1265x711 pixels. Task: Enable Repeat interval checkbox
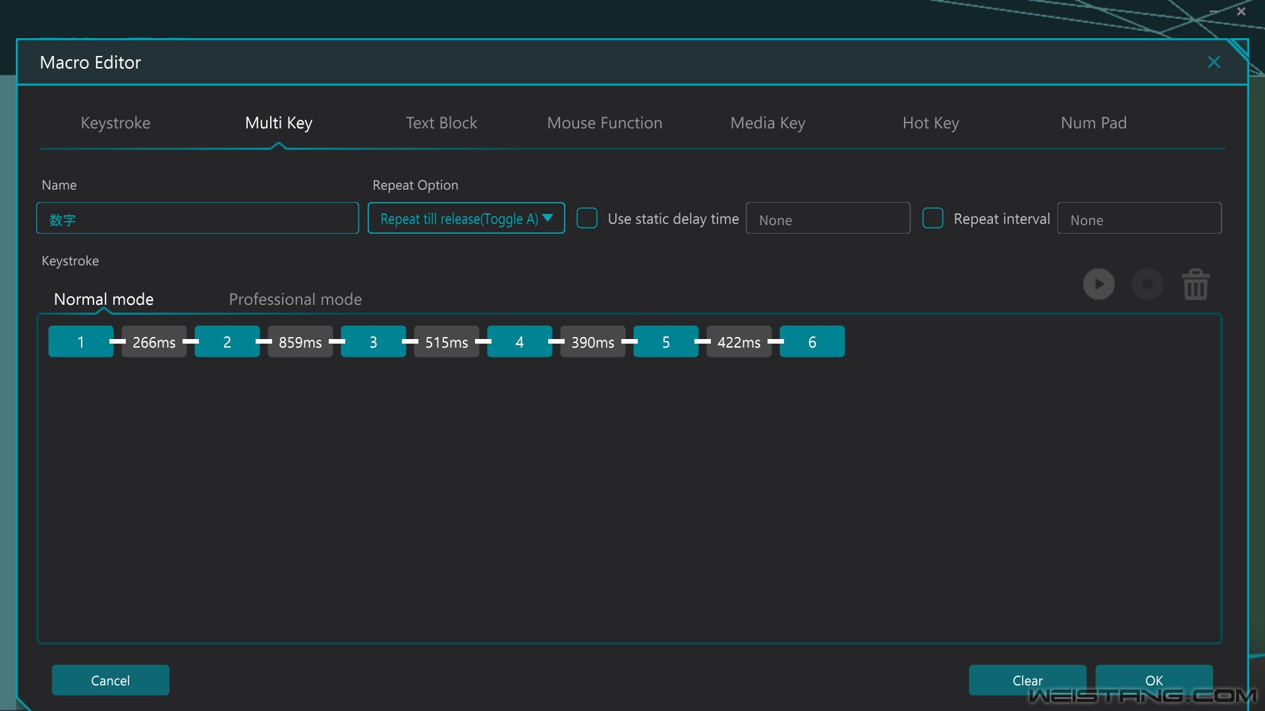click(933, 219)
